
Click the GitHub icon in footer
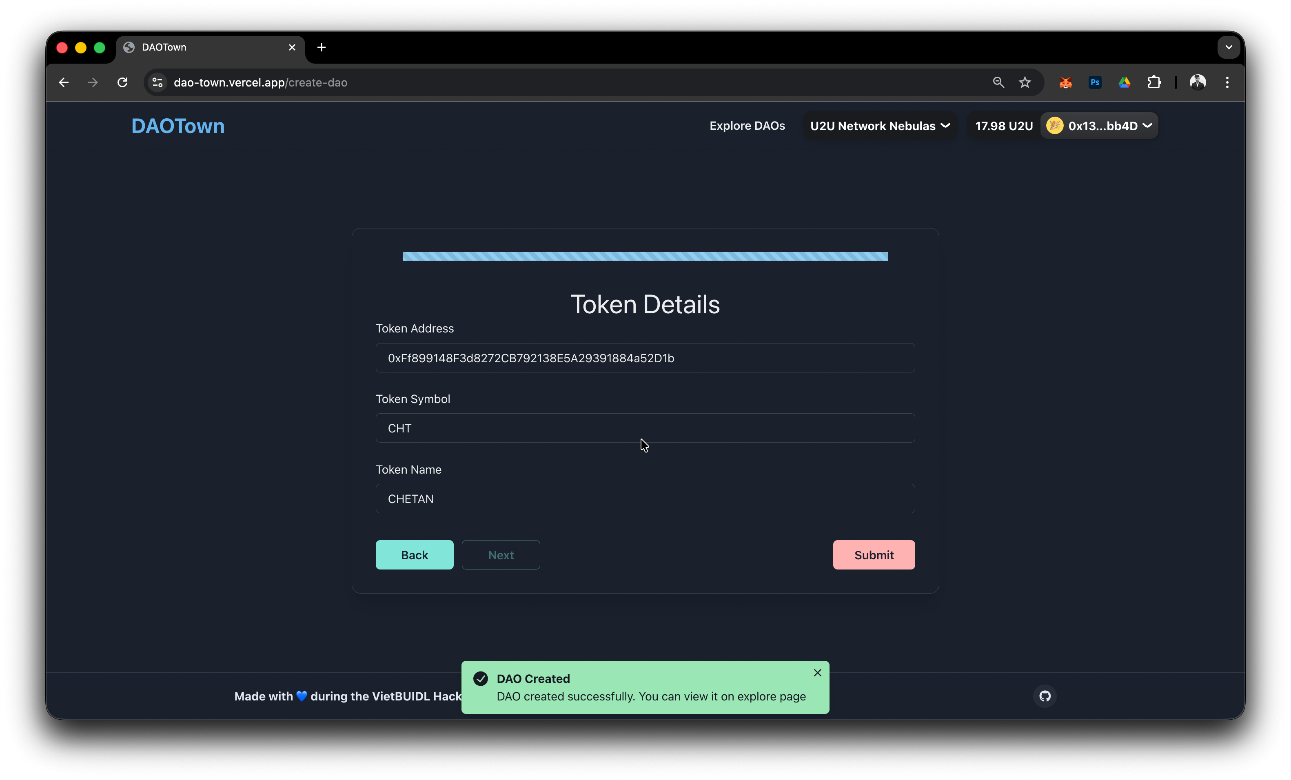(x=1045, y=696)
